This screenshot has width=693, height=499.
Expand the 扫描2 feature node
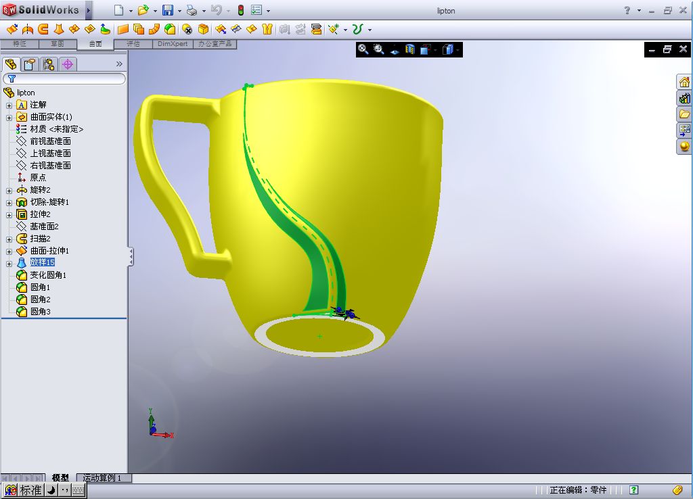[9, 239]
